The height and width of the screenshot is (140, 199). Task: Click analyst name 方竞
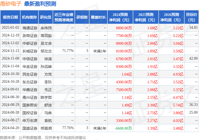(48, 74)
